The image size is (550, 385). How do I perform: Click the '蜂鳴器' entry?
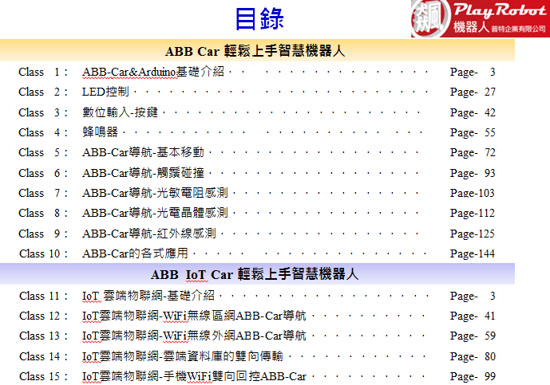pyautogui.click(x=100, y=132)
